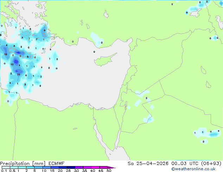This screenshot has height=172, width=223.
Task: Click the "ECMWF" model label
Action: point(57,164)
